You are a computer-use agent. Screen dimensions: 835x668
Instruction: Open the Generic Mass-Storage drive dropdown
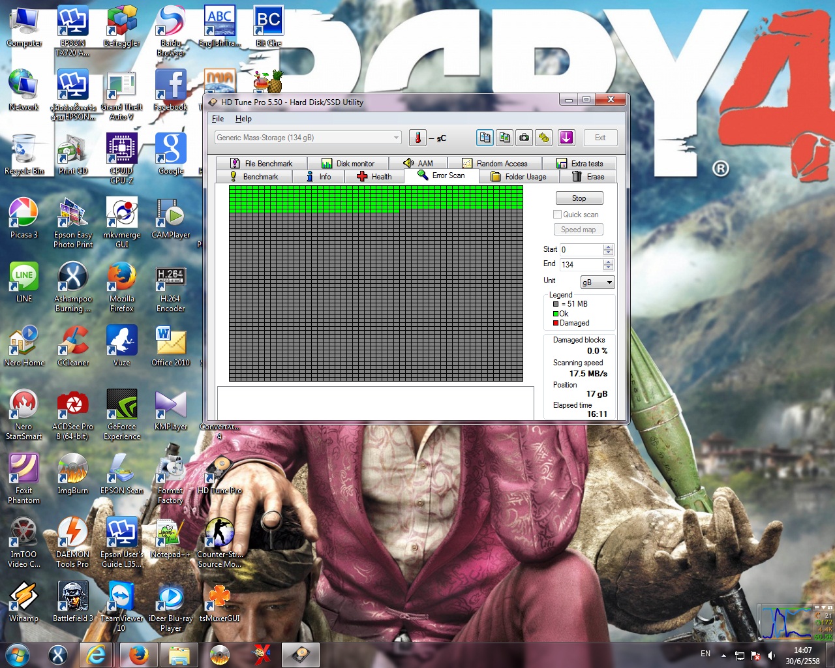[x=308, y=138]
